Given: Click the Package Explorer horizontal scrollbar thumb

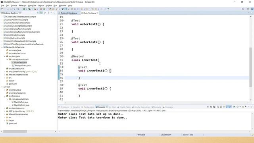Looking at the screenshot, I should click(15, 131).
